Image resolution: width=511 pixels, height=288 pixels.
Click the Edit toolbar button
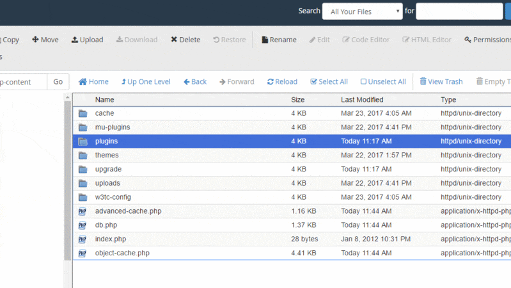click(x=319, y=40)
